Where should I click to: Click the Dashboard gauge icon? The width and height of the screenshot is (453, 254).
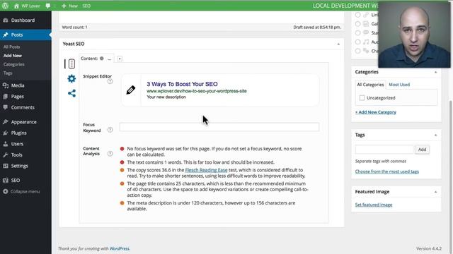pos(5,20)
